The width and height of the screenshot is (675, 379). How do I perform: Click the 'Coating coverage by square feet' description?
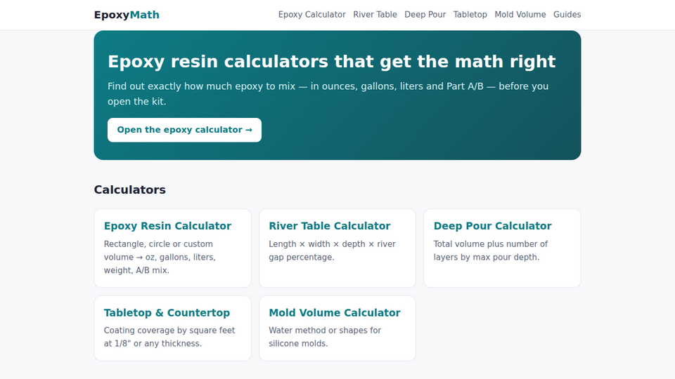[169, 337]
